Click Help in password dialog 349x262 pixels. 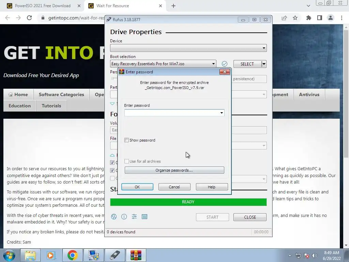coord(212,187)
